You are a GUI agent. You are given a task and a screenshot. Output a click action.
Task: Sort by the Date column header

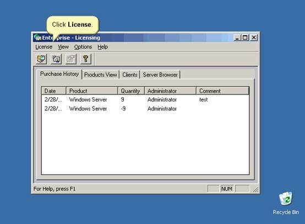pyautogui.click(x=54, y=91)
